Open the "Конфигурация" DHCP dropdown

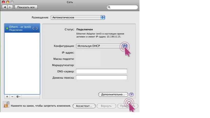tap(101, 46)
